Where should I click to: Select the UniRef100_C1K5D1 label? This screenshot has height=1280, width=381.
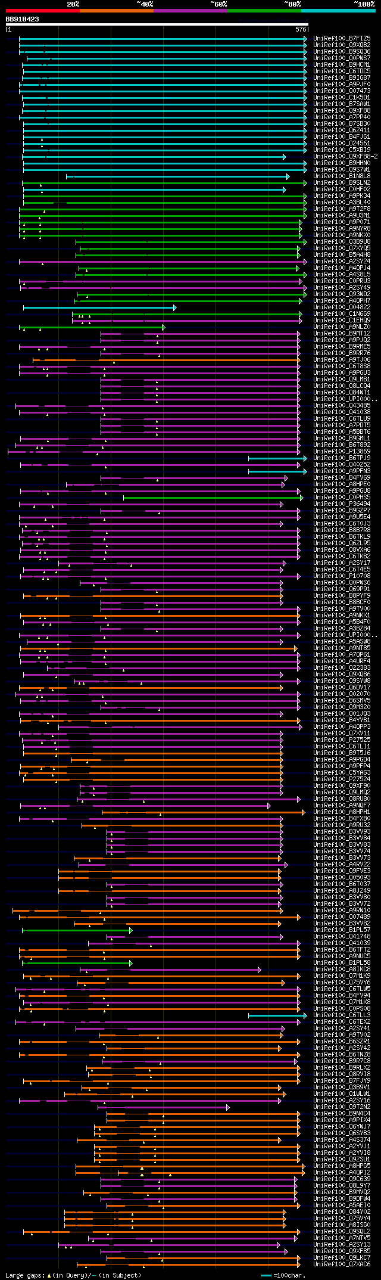[342, 97]
